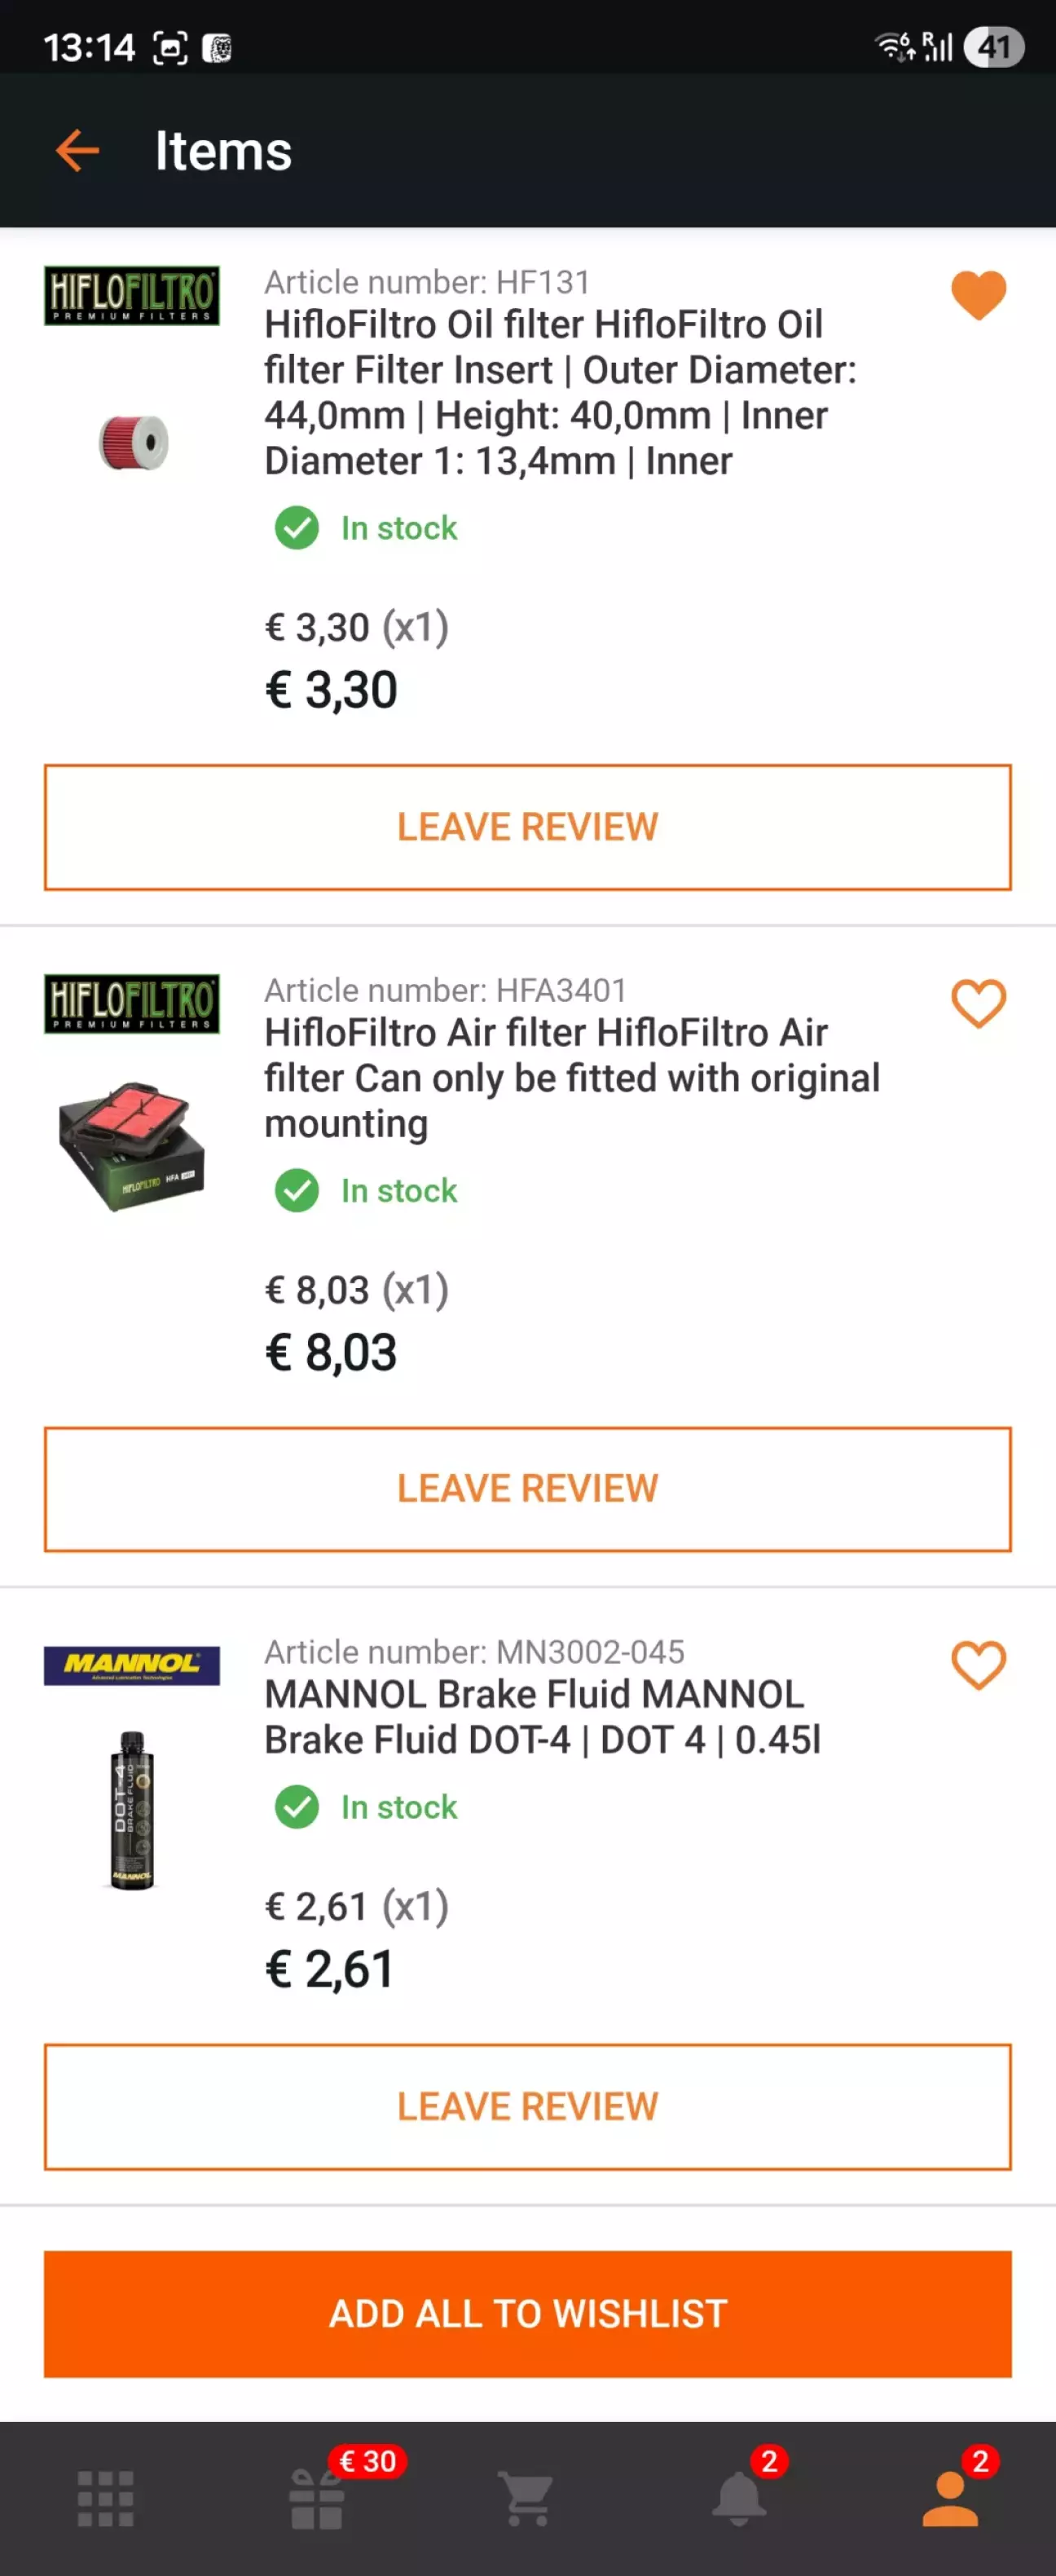The height and width of the screenshot is (2576, 1056).
Task: Open the MANNOL Brake Fluid DOT-4 title
Action: (542, 1717)
